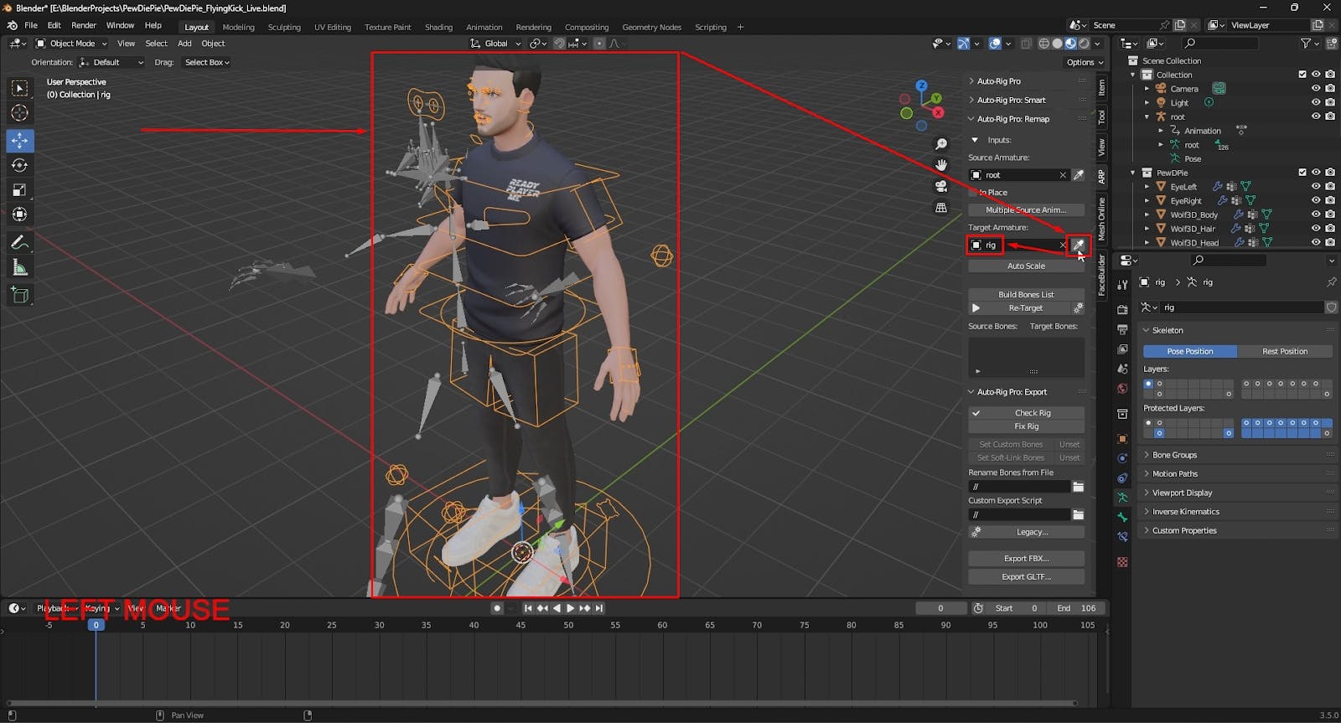The width and height of the screenshot is (1341, 723).
Task: Click the timeline play button
Action: 571,608
